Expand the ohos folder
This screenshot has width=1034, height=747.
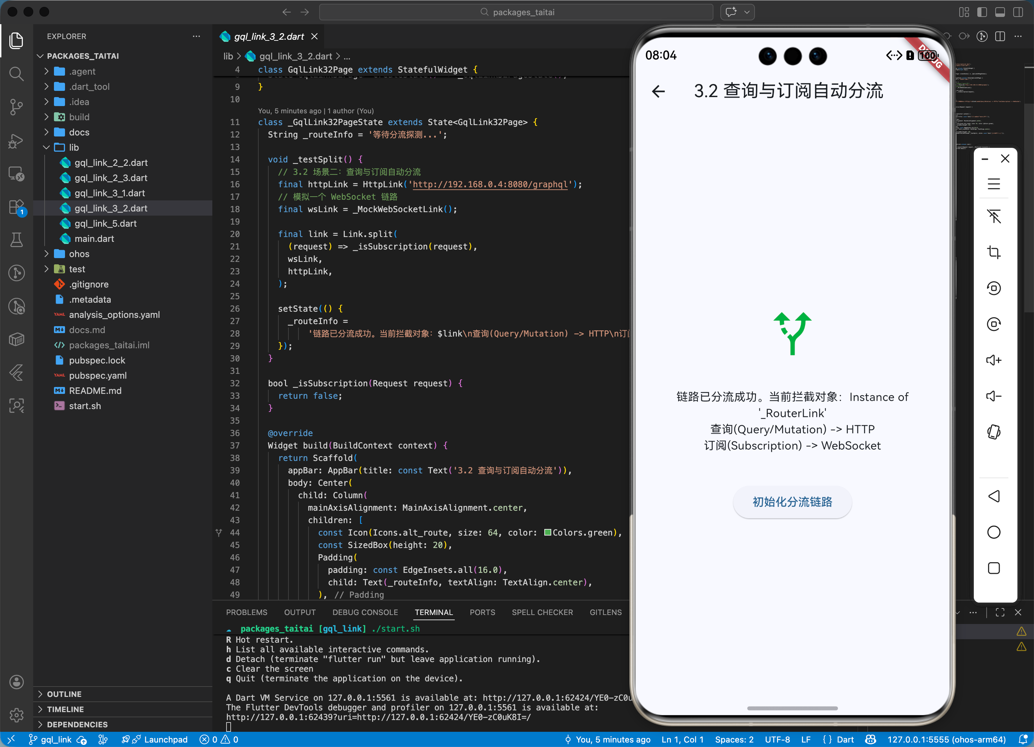pyautogui.click(x=79, y=254)
